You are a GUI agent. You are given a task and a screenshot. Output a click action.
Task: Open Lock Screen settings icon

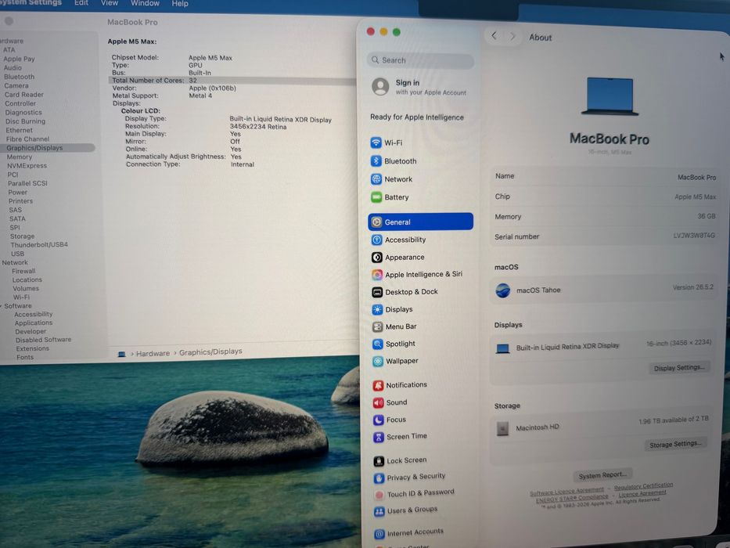[x=379, y=461]
